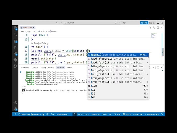177x133 pixels.
Task: Select the f16 type suggestion
Action: [118, 90]
